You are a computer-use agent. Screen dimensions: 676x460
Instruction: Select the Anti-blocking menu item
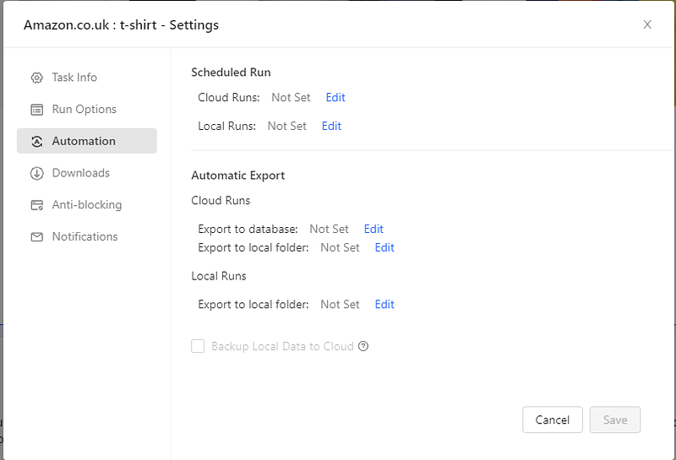click(87, 205)
